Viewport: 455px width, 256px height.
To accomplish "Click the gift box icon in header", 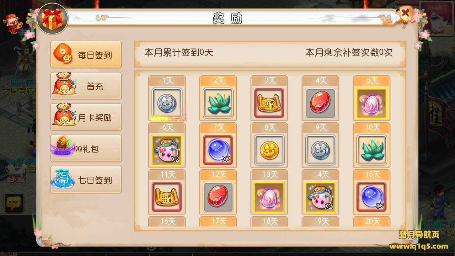I will tap(52, 19).
